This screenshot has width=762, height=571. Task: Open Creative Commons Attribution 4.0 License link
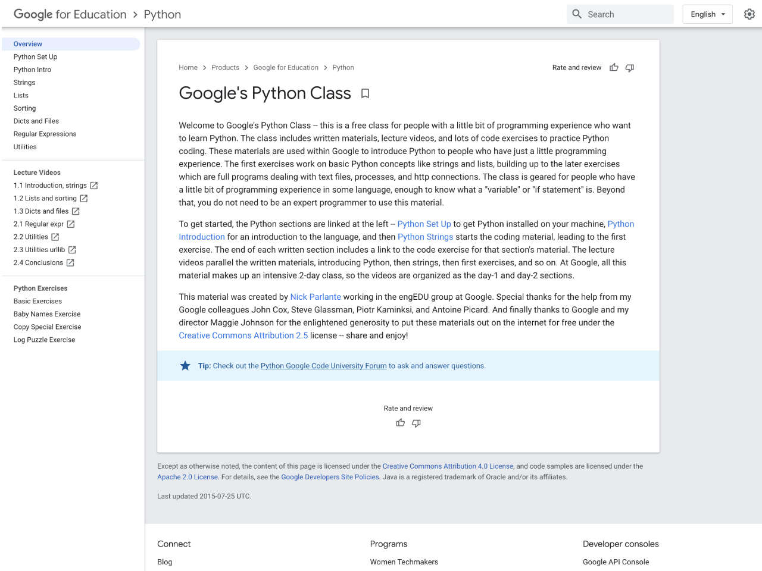[x=448, y=466]
